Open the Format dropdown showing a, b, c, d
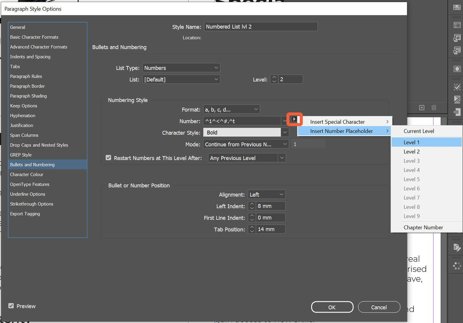 click(x=232, y=109)
